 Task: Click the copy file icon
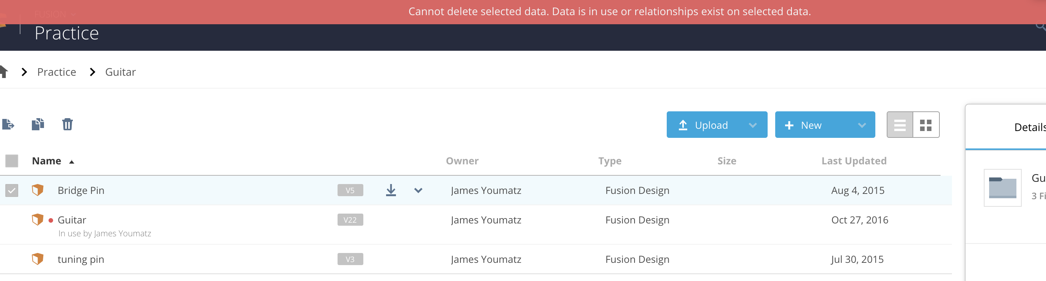click(38, 124)
